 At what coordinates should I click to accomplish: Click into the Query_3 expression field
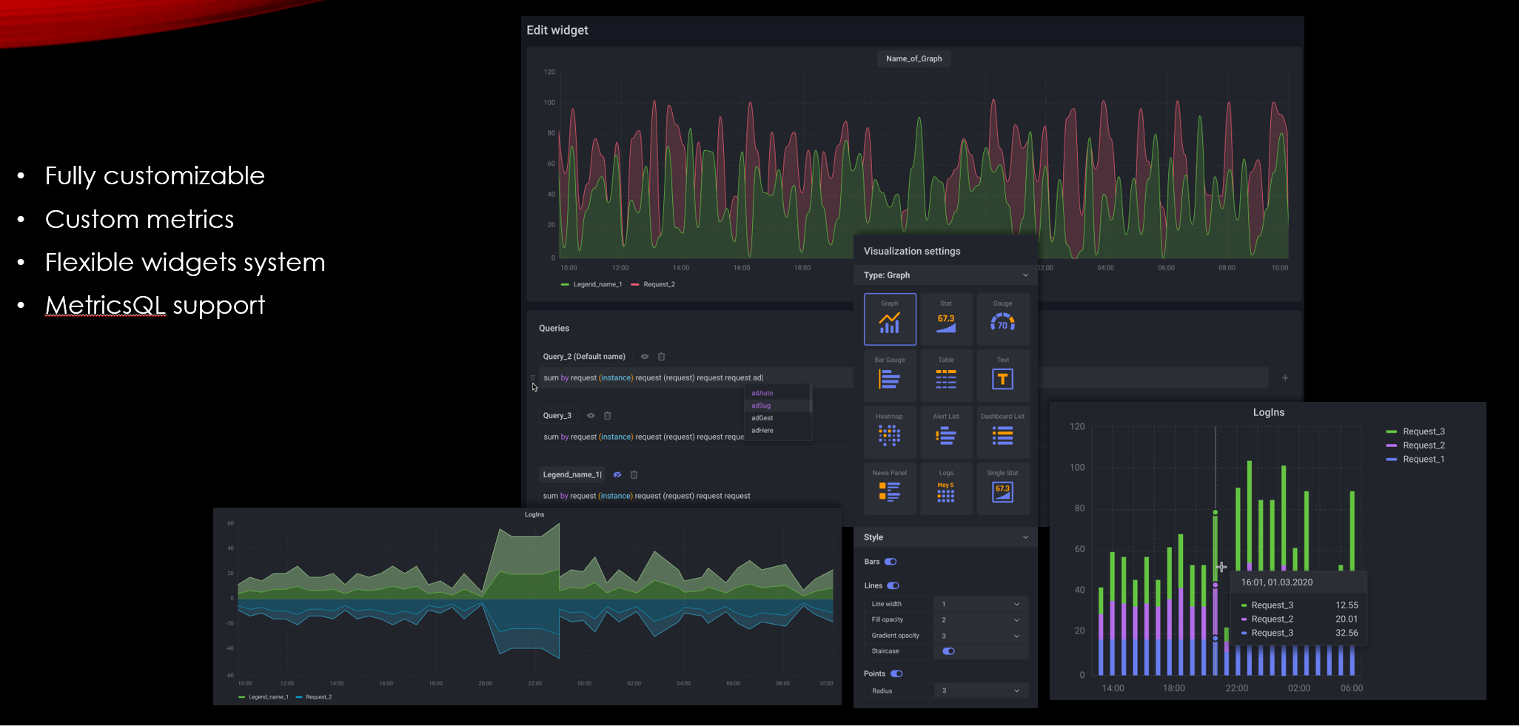[x=643, y=437]
